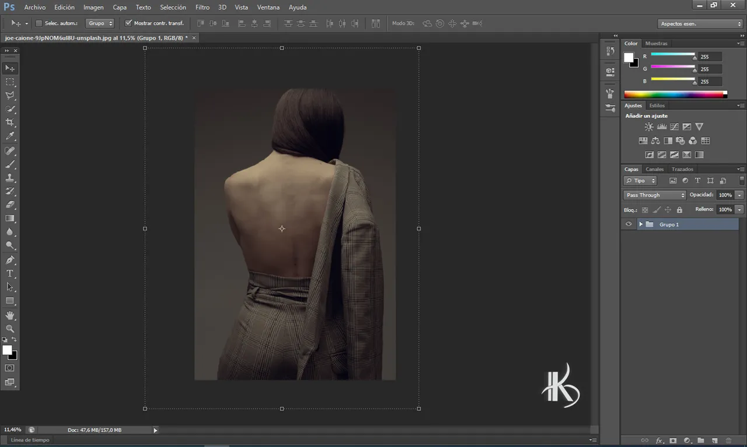The image size is (747, 447).
Task: Select the Quick Selection tool
Action: [10, 109]
